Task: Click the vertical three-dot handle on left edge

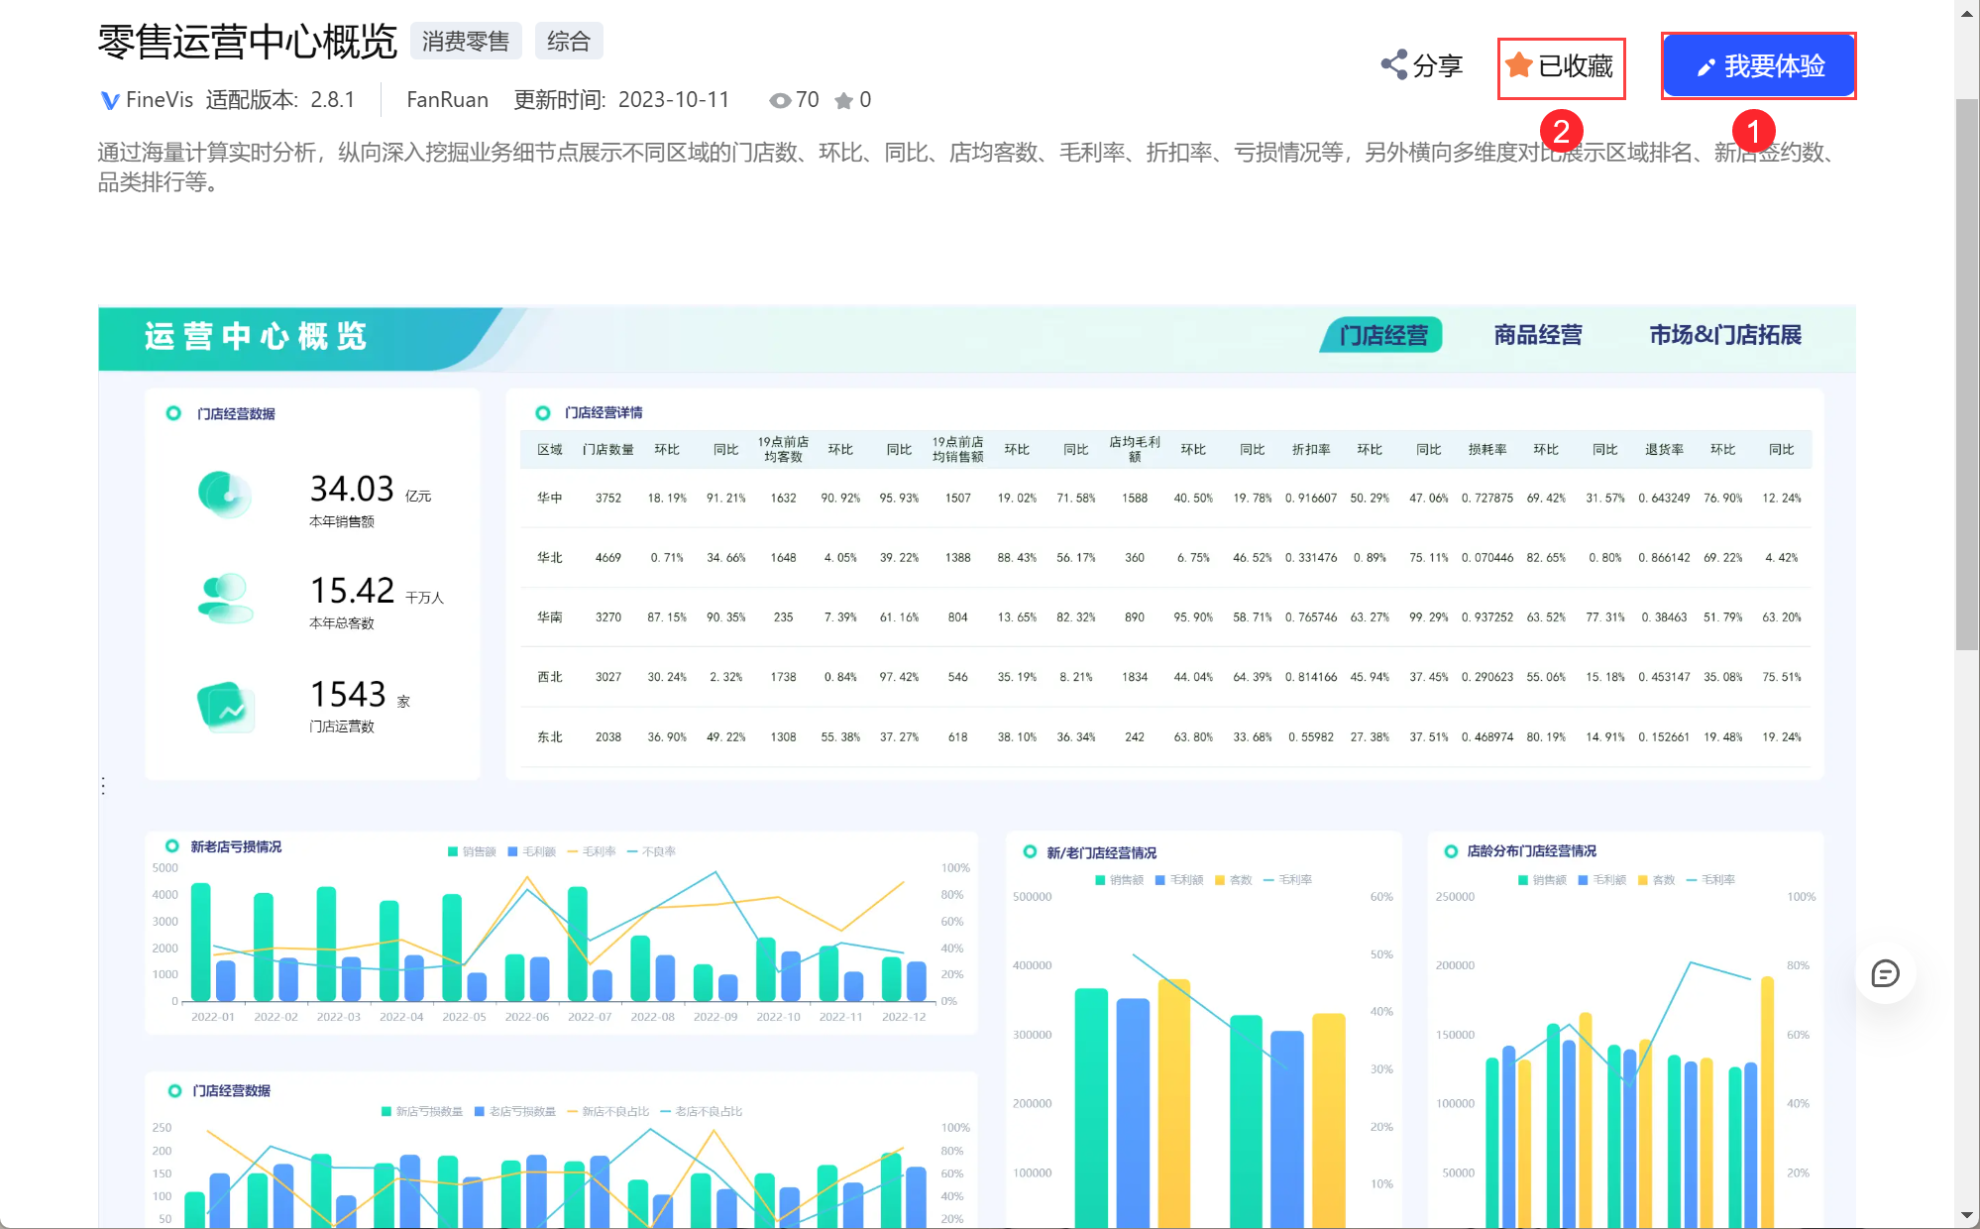Action: coord(103,786)
